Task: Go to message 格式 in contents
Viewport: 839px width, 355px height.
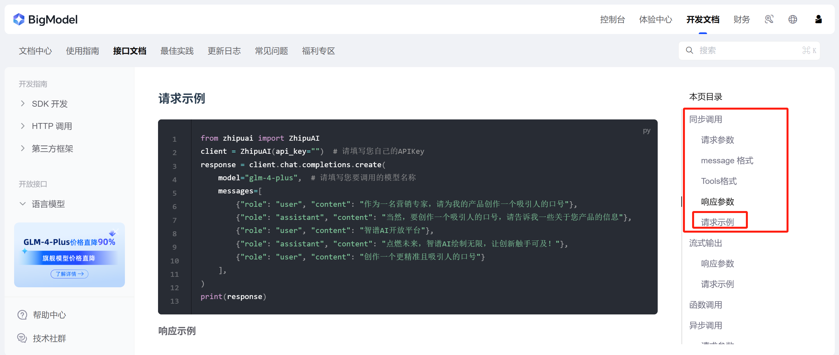Action: (x=727, y=161)
